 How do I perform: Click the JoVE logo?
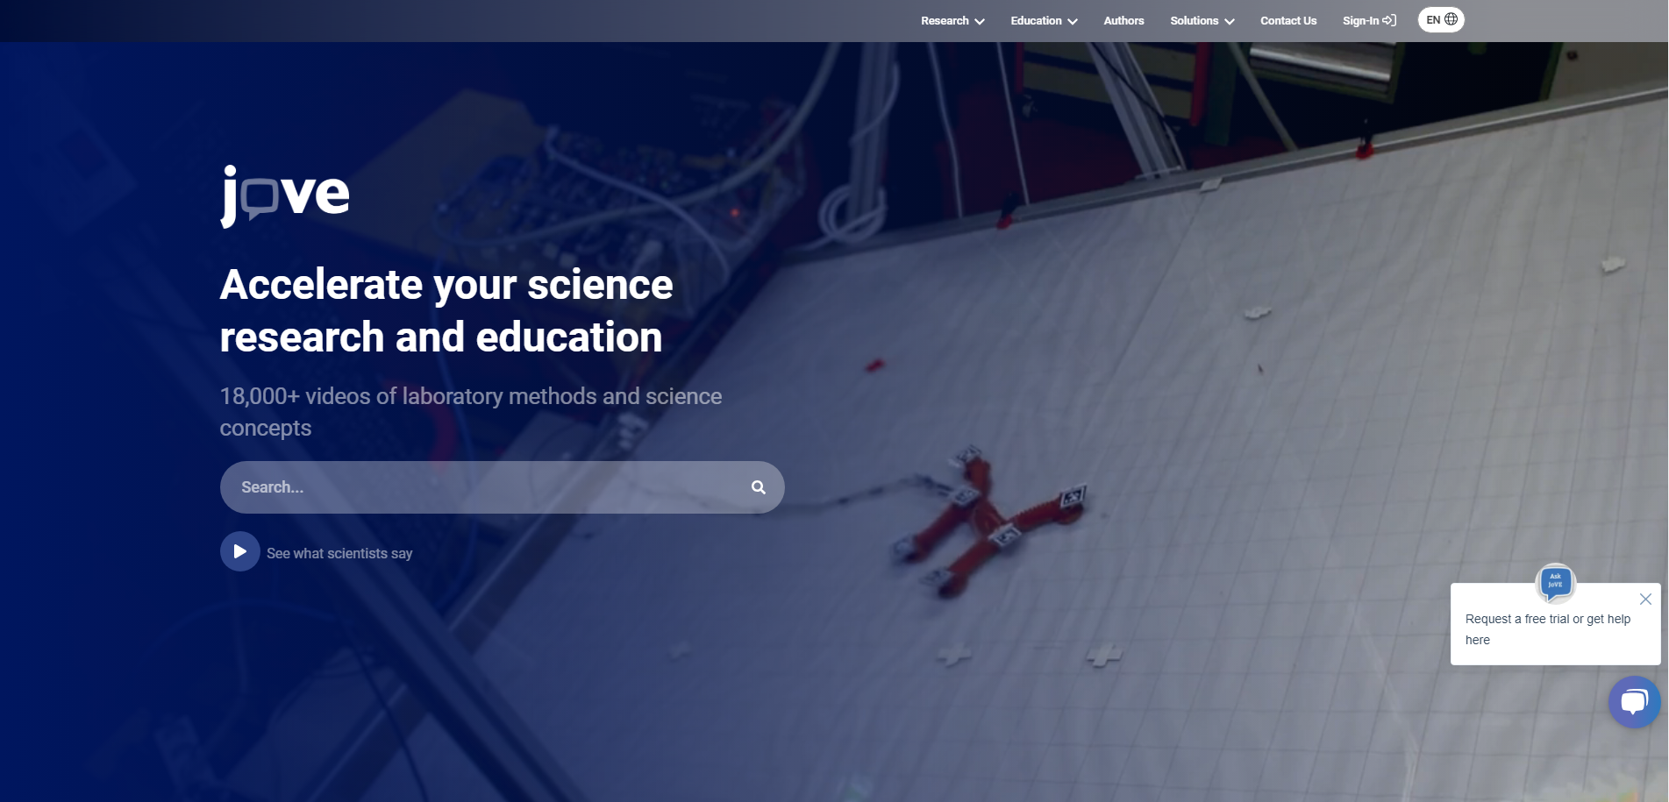284,195
